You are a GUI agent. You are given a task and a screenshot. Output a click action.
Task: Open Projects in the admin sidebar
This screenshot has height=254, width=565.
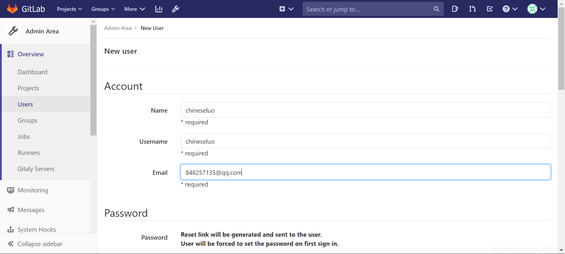point(28,88)
